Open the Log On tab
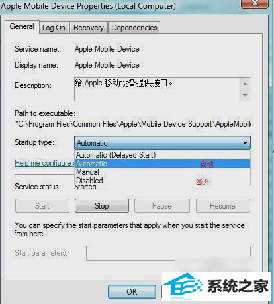Image resolution: width=274 pixels, height=304 pixels. 54,28
